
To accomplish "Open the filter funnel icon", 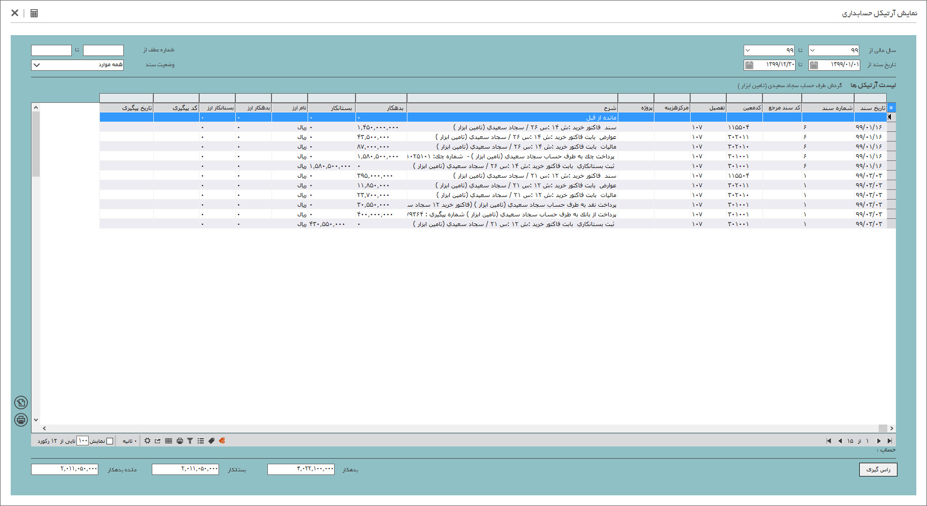I will [190, 441].
